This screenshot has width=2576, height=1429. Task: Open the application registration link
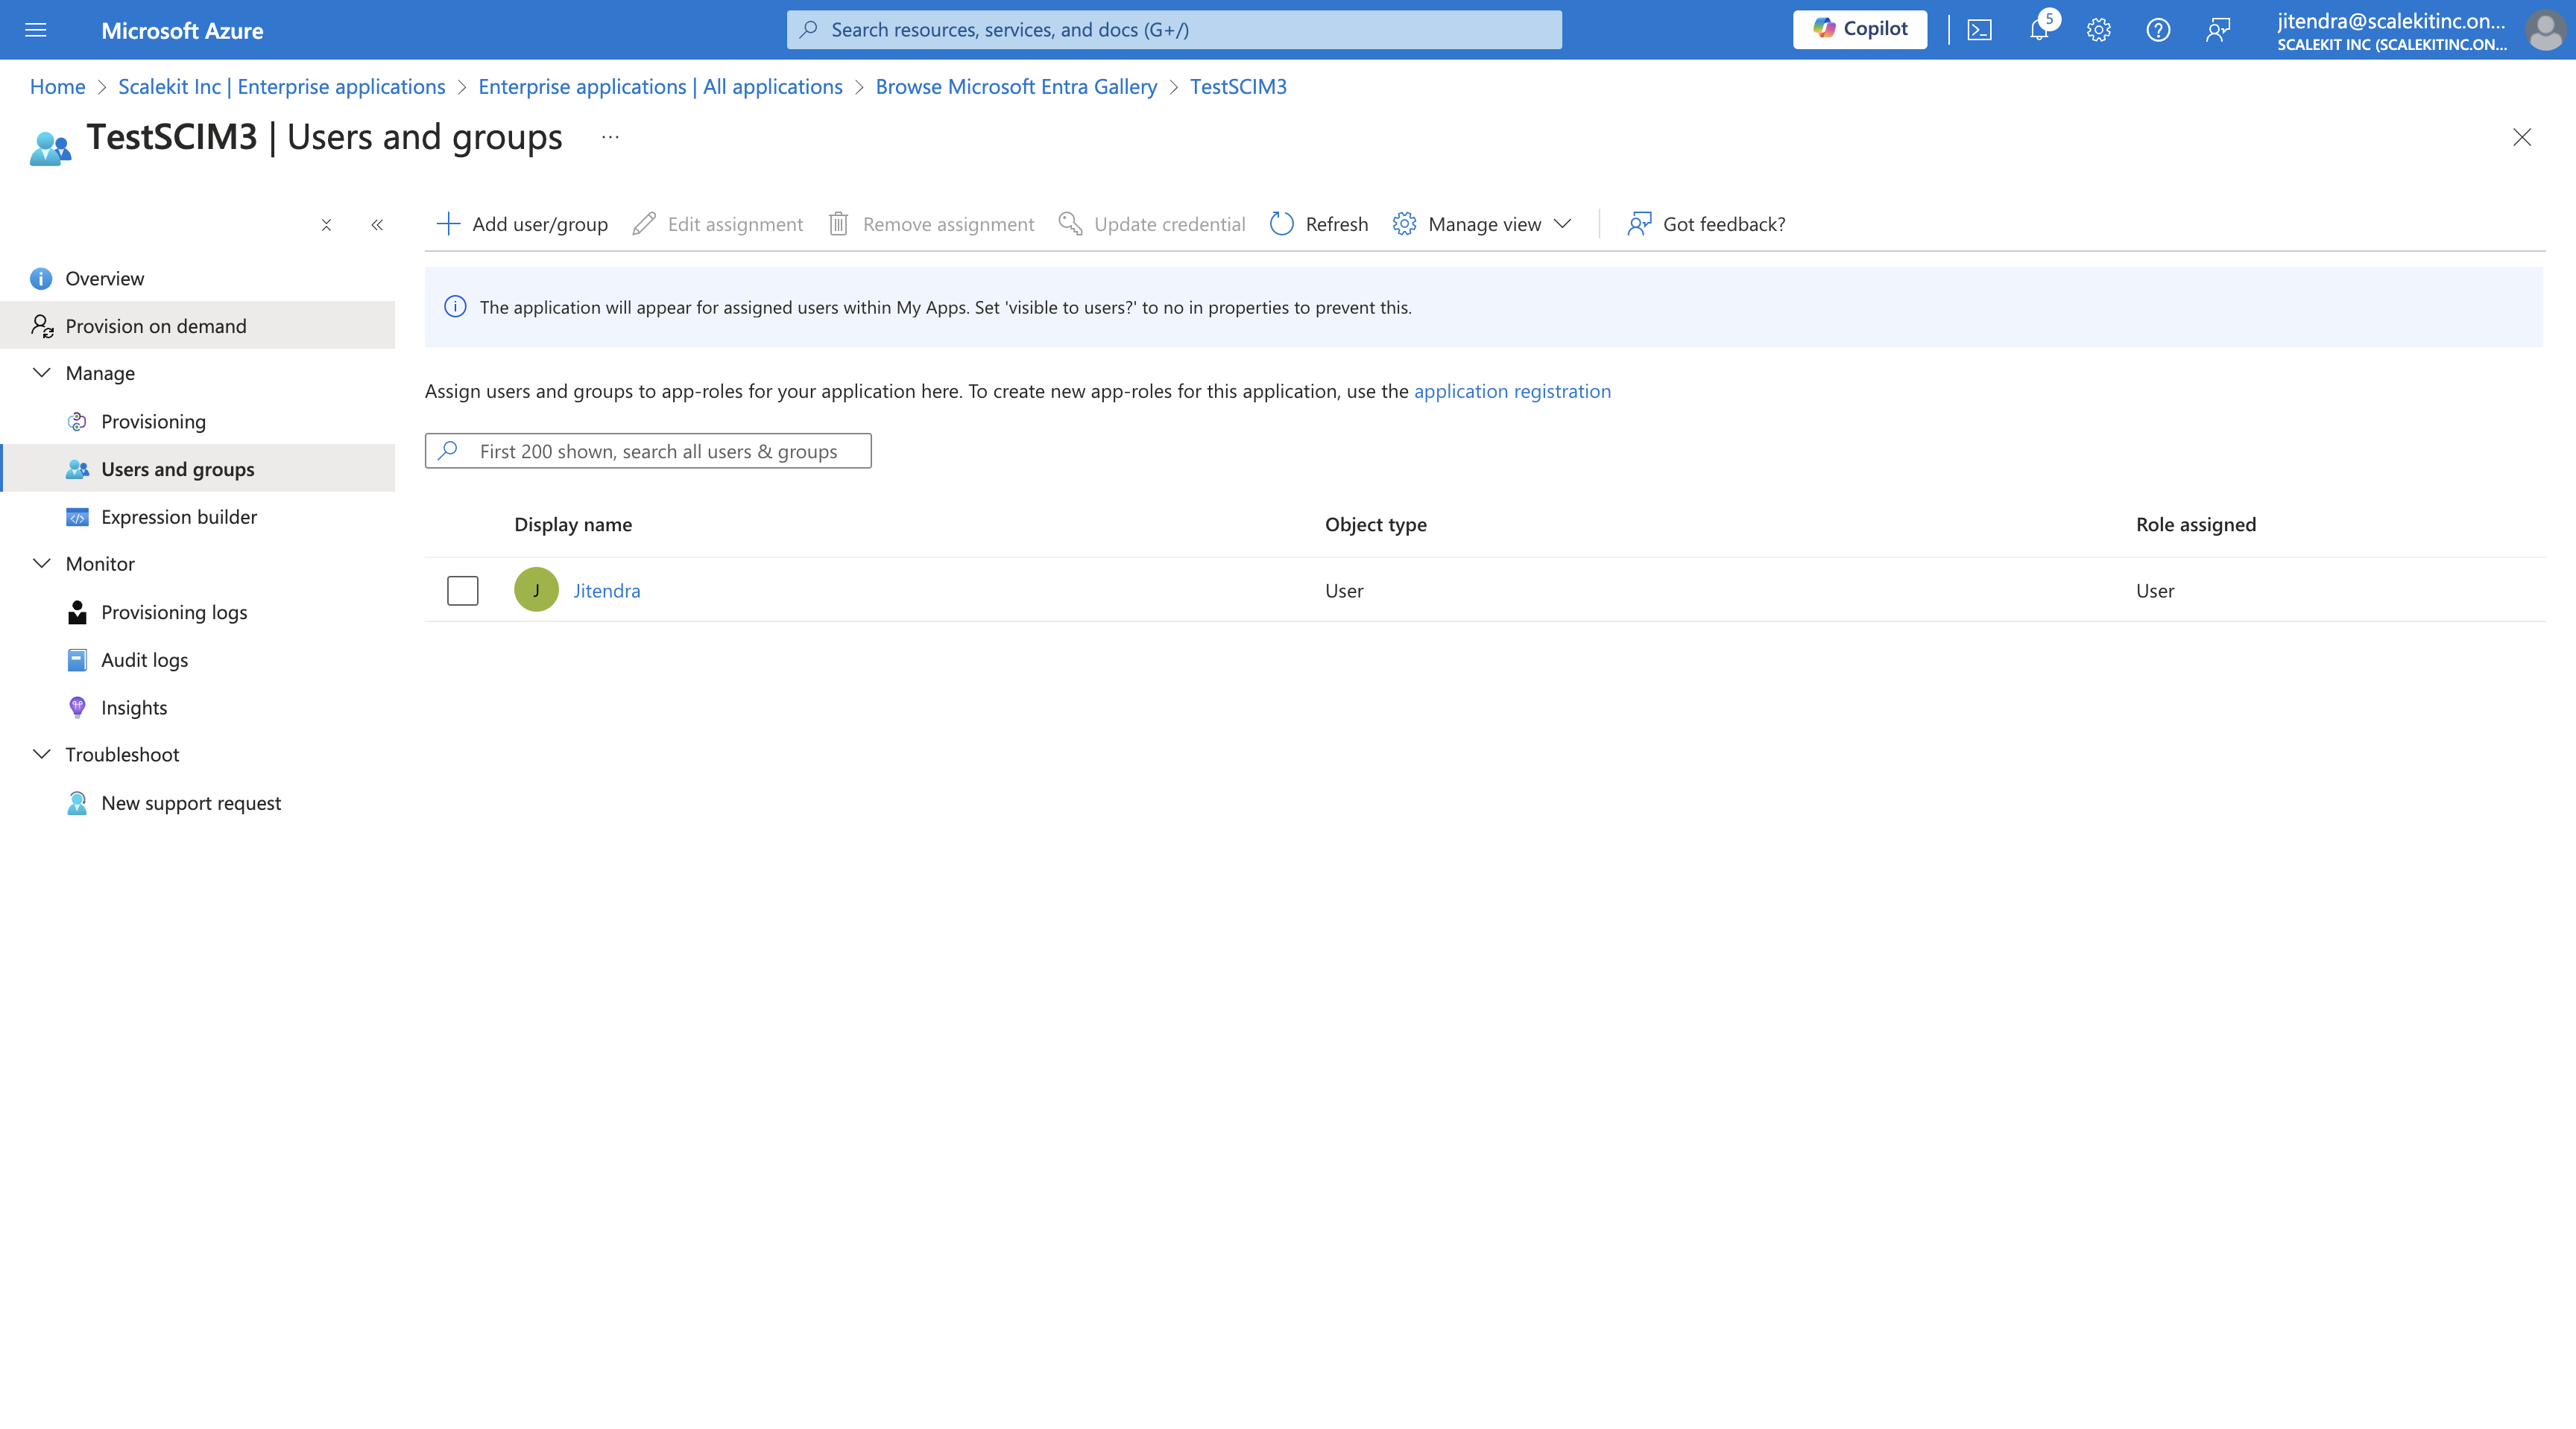1512,390
